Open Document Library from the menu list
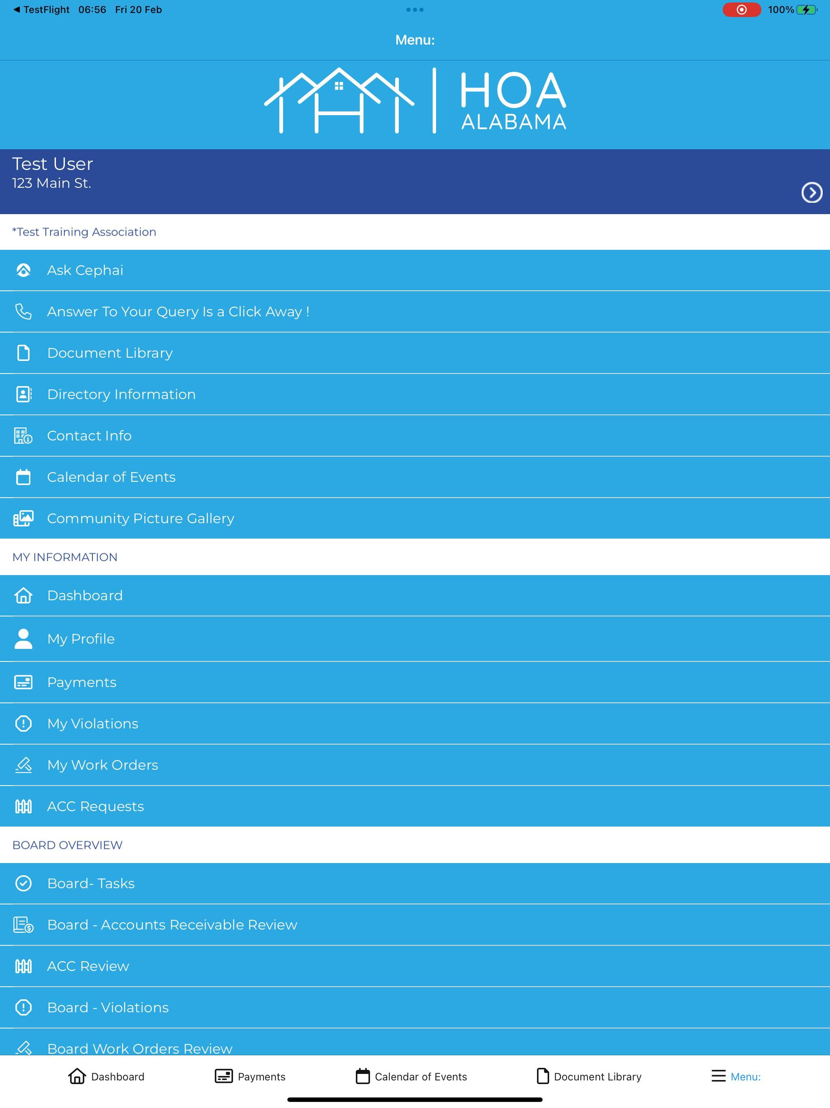The image size is (830, 1108). coord(415,352)
